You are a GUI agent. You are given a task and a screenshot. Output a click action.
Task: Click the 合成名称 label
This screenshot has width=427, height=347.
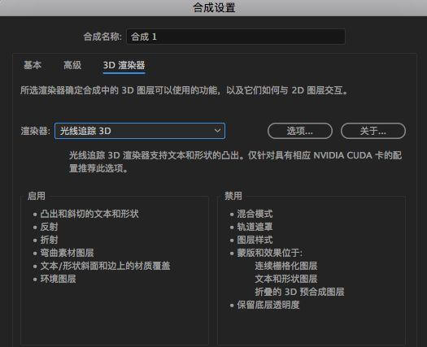tap(102, 37)
